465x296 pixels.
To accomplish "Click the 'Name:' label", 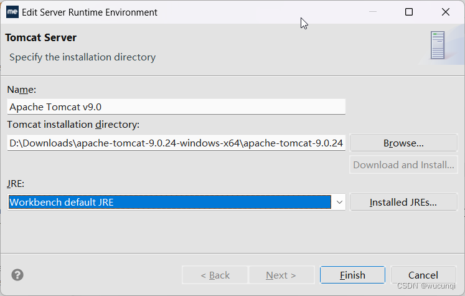I will coord(22,89).
